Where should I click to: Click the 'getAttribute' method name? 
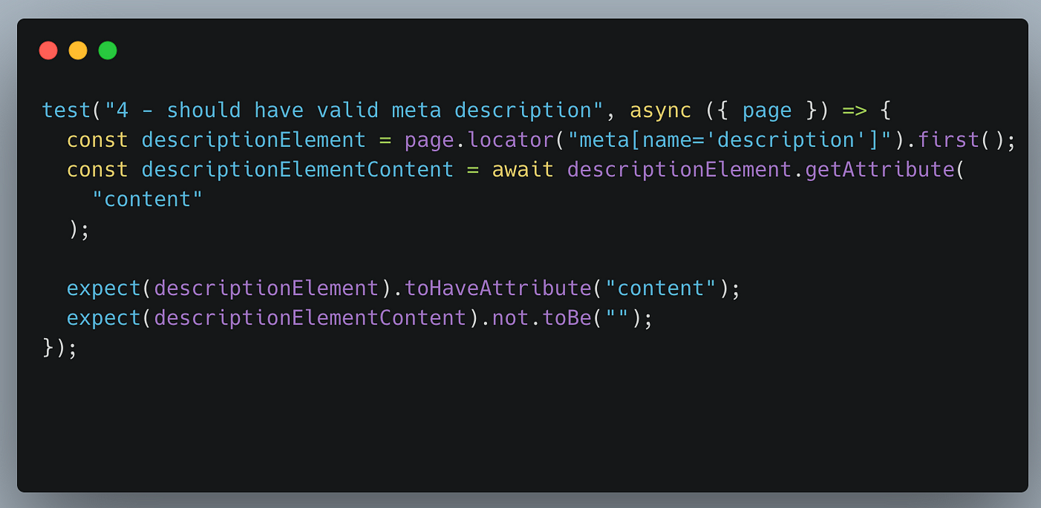[x=879, y=170]
